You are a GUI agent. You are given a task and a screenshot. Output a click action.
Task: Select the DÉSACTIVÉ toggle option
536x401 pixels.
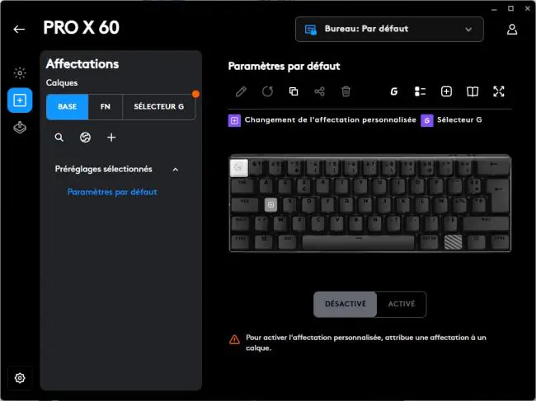coord(346,304)
